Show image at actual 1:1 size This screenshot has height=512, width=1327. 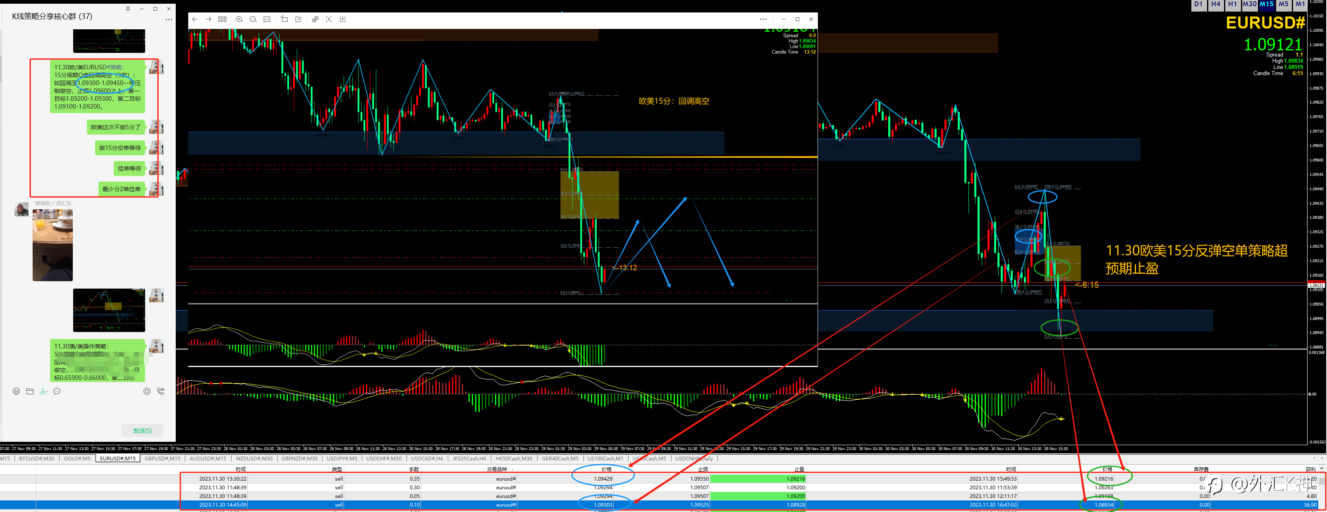click(x=267, y=19)
